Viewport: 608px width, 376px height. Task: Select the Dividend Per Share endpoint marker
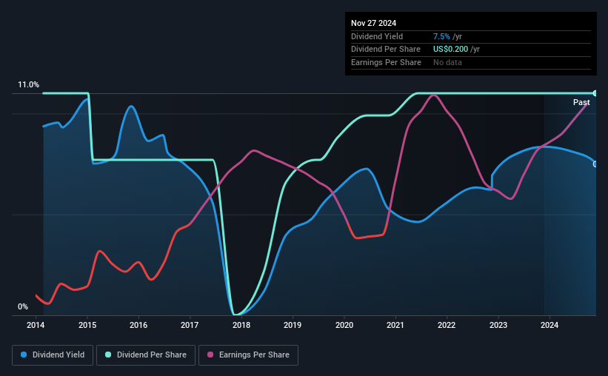click(595, 93)
